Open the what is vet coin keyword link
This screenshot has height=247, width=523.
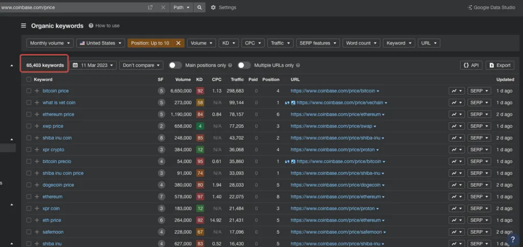tap(59, 102)
